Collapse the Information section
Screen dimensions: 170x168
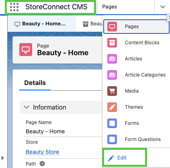pos(27,107)
